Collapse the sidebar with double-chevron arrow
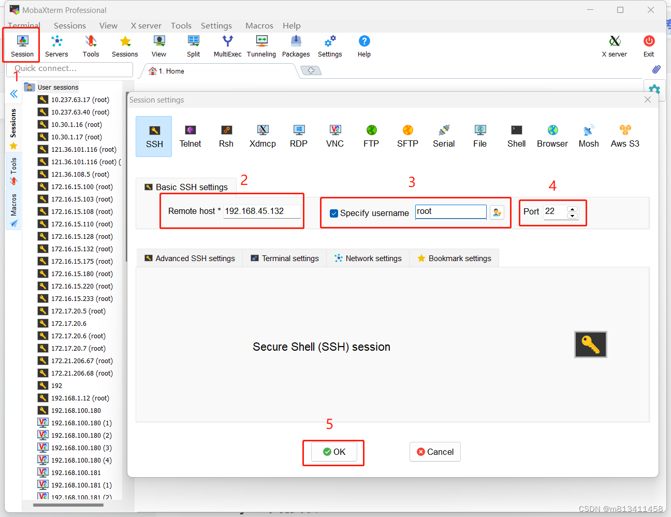The width and height of the screenshot is (671, 517). 14,94
